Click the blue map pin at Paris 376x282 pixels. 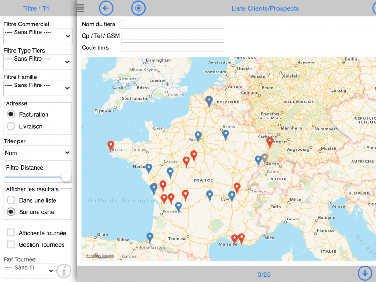click(198, 136)
